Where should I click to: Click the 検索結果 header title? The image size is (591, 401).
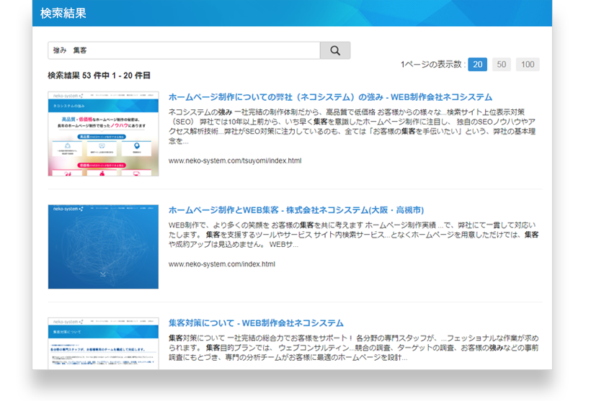coord(63,13)
